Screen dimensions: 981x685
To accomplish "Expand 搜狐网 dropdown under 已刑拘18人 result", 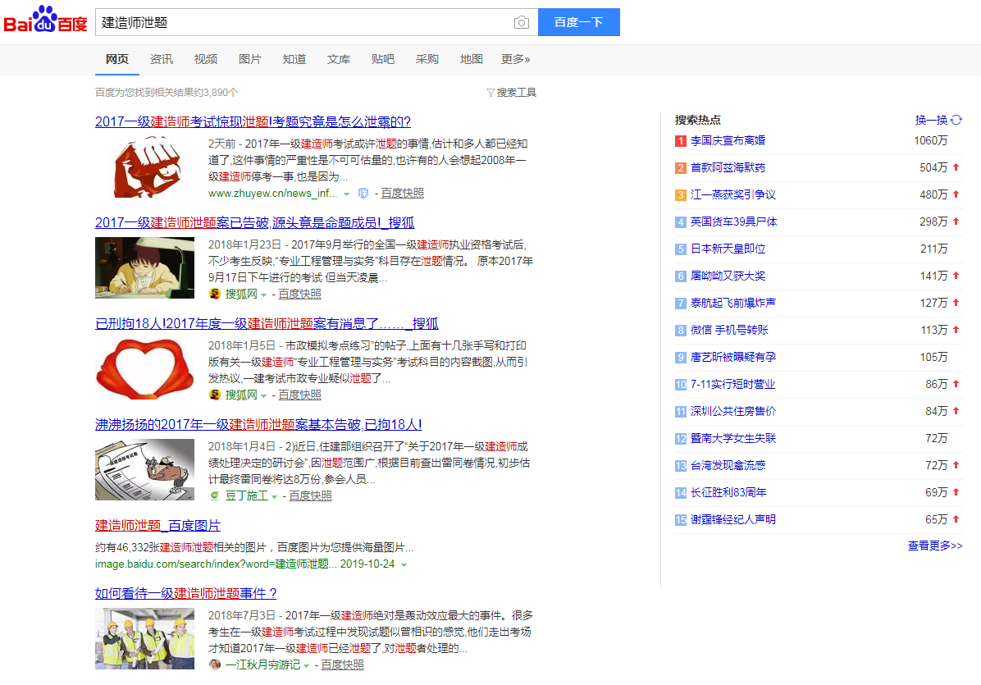I will (264, 395).
